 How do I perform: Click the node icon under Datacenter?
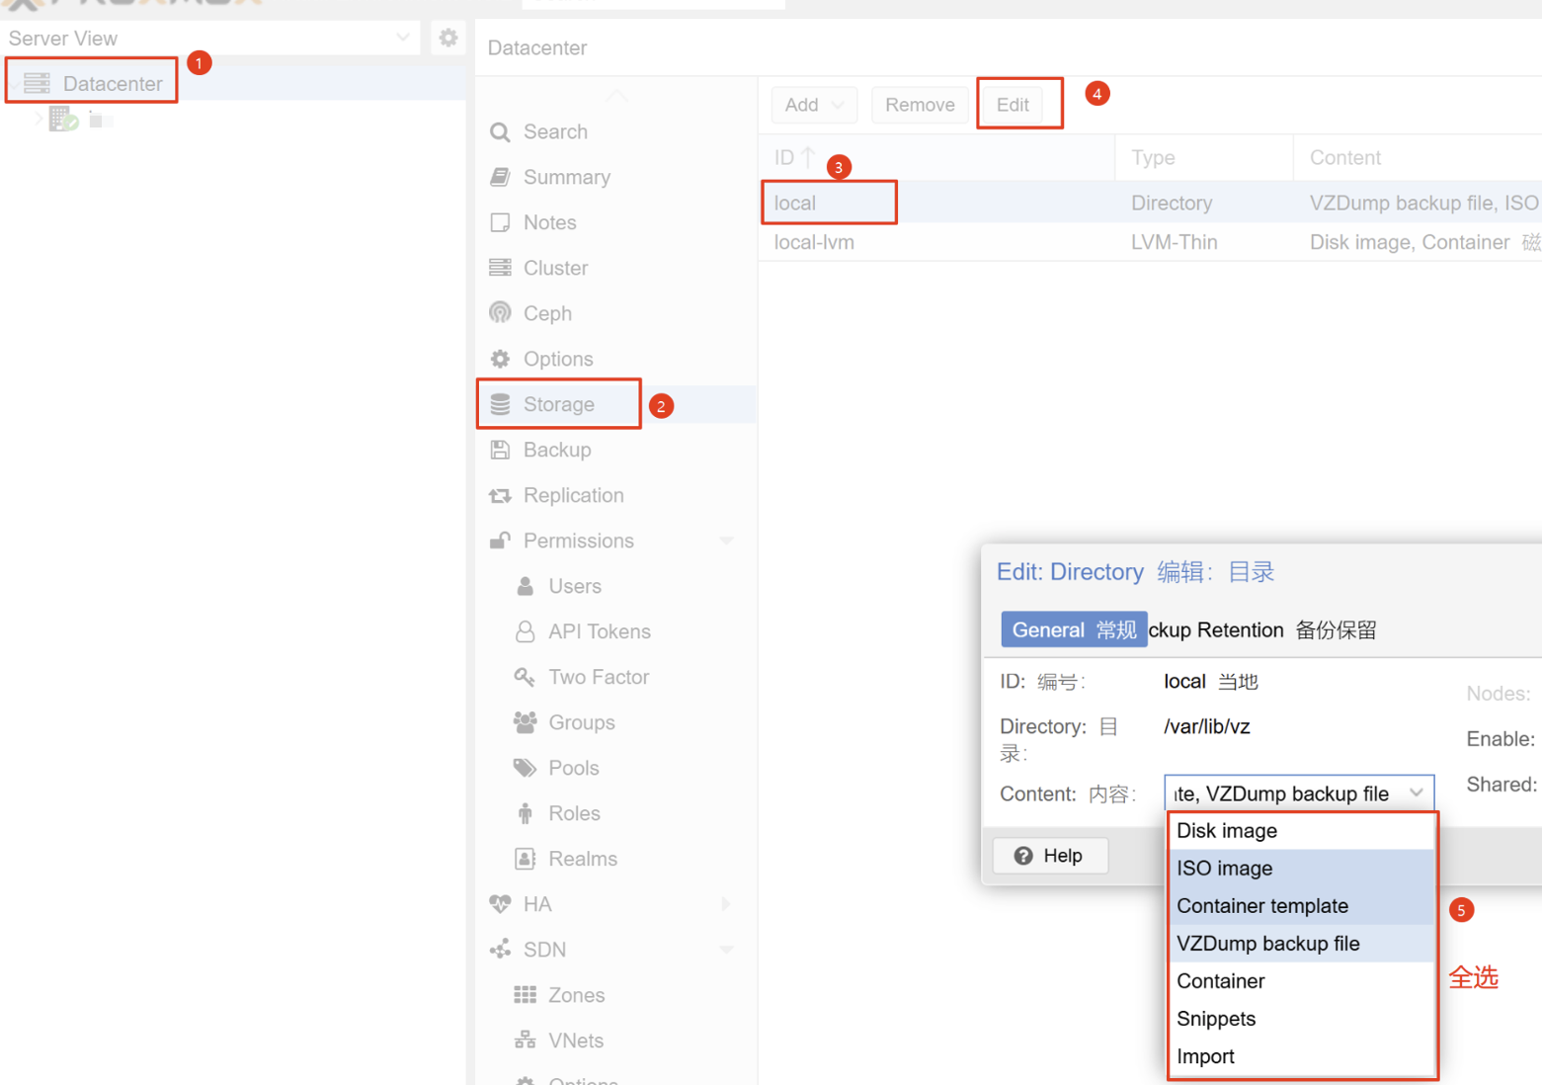pyautogui.click(x=63, y=120)
